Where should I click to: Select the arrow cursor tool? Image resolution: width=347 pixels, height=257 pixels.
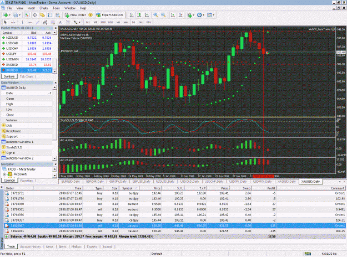(6, 22)
